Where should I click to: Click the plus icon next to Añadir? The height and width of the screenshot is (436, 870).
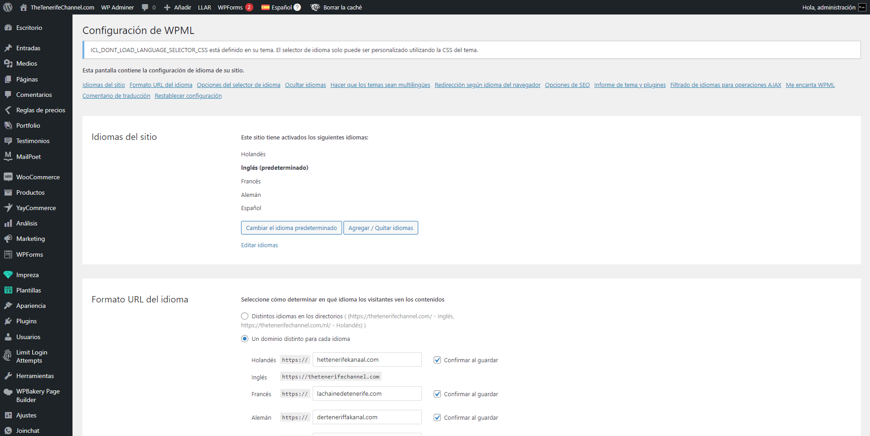coord(167,7)
